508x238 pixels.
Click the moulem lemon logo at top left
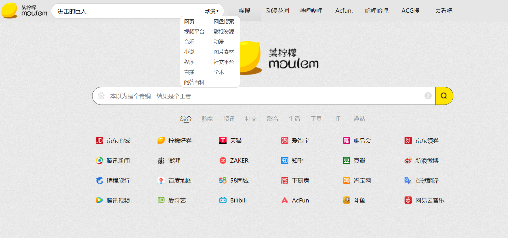point(24,10)
